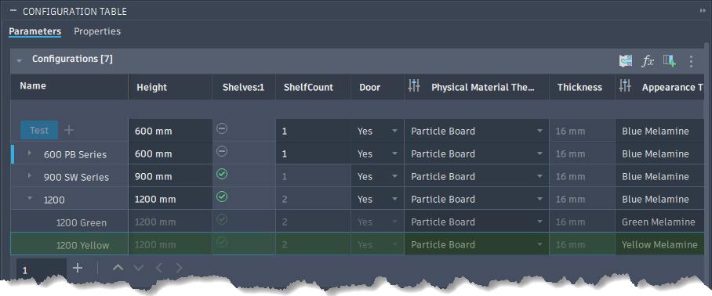Toggle Shelves suppress icon in 600 PB Series row
Screen dimensions: 712x296
coord(222,151)
